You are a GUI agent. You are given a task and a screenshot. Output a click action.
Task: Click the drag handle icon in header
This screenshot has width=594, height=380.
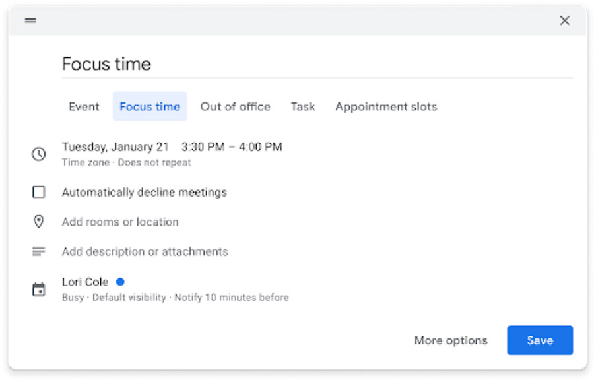tap(30, 21)
